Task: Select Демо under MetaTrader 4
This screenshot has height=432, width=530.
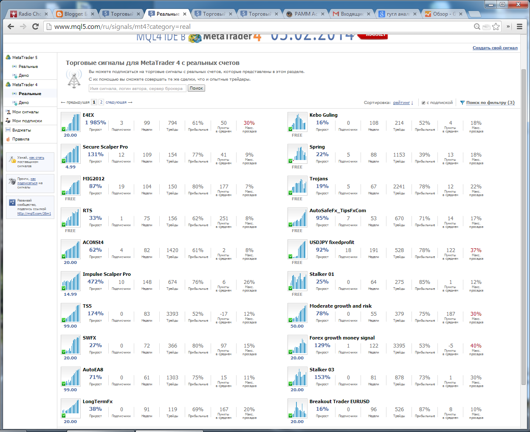Action: [24, 103]
